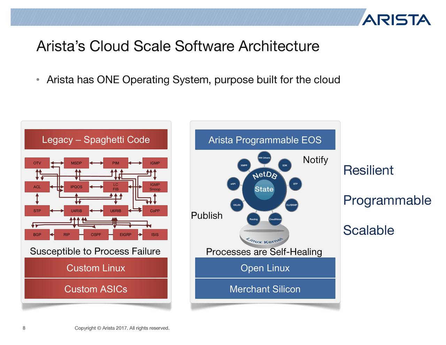
Task: Click the Routing circle
Action: click(253, 219)
